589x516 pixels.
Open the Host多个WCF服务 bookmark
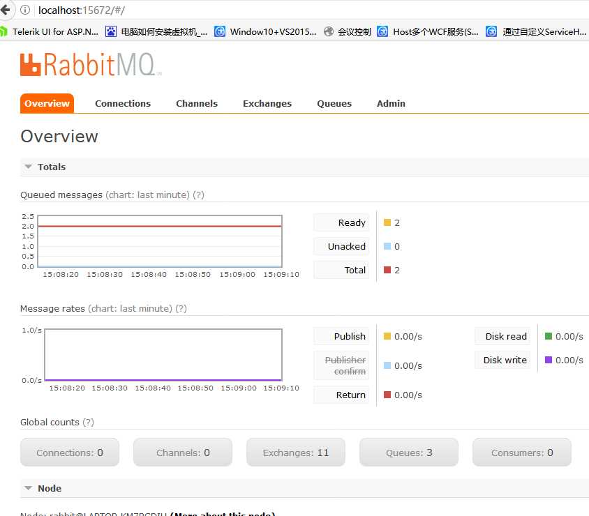click(x=428, y=32)
